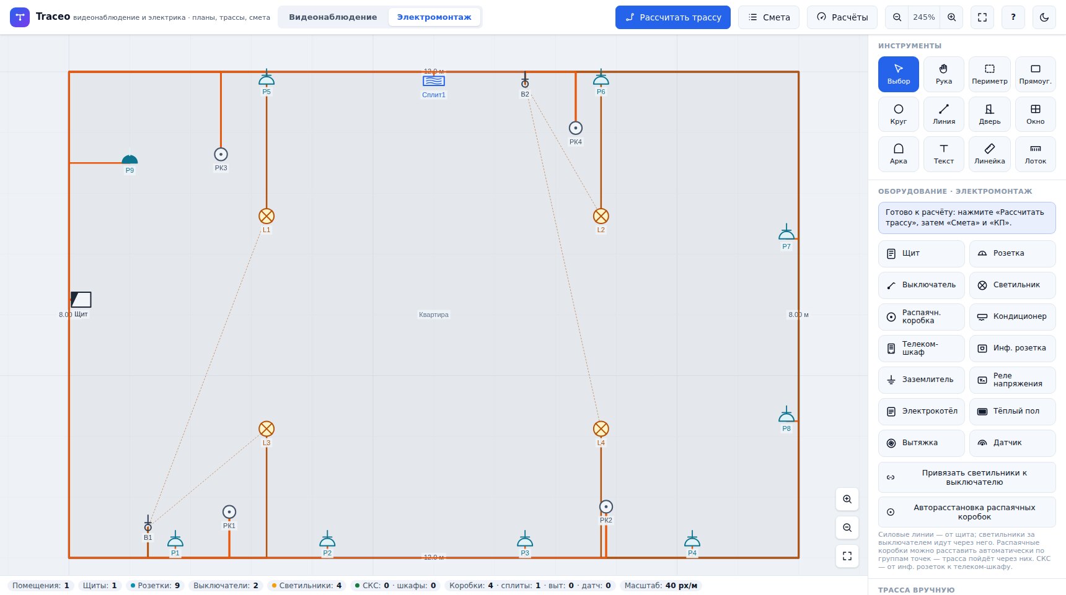Add a Вытяжка exhaust fan

click(x=922, y=443)
